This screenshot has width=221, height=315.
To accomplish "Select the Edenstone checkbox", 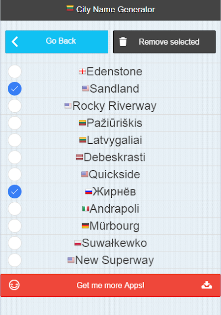I will point(15,71).
